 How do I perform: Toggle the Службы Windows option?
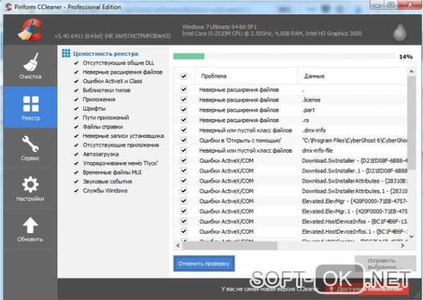tap(76, 191)
